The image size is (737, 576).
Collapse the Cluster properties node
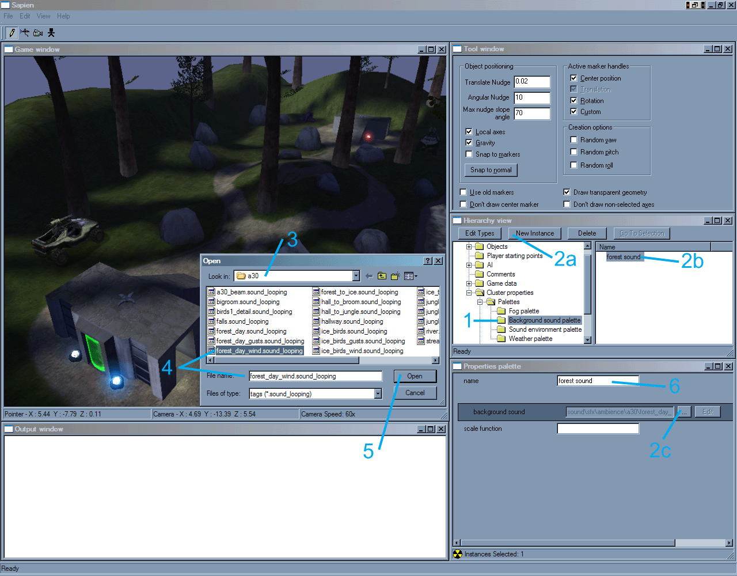(x=469, y=293)
